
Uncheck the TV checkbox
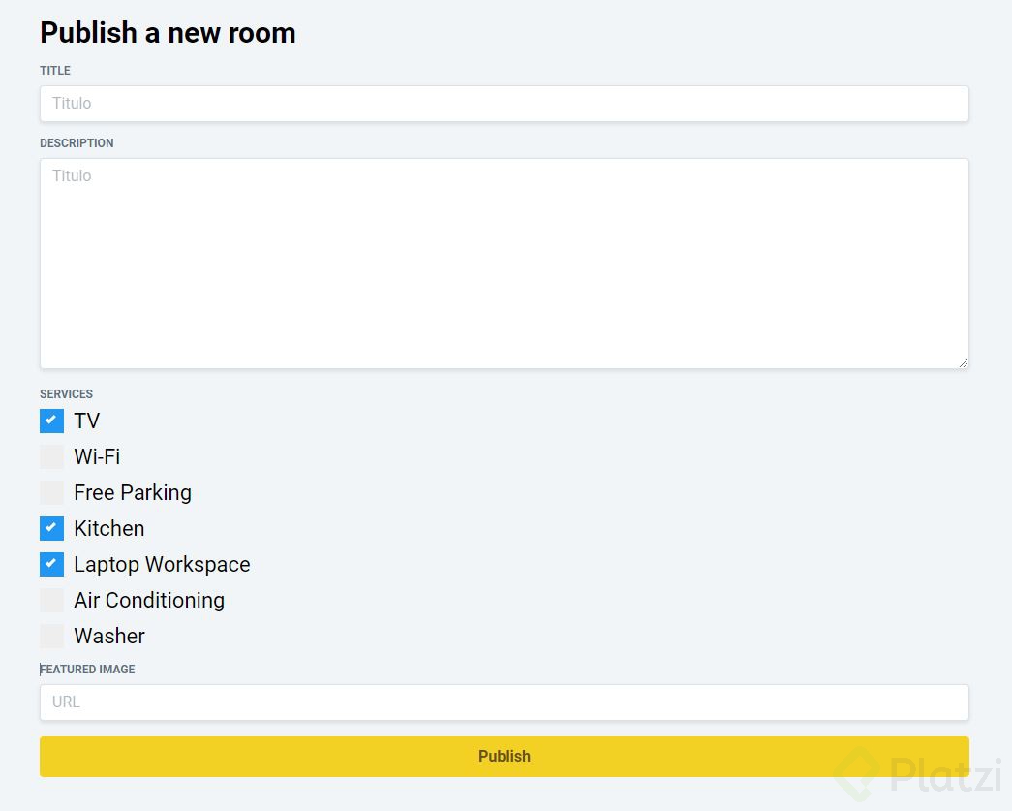[51, 421]
